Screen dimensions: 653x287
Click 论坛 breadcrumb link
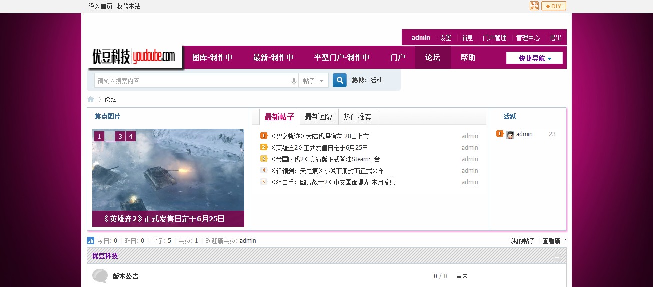(x=110, y=99)
